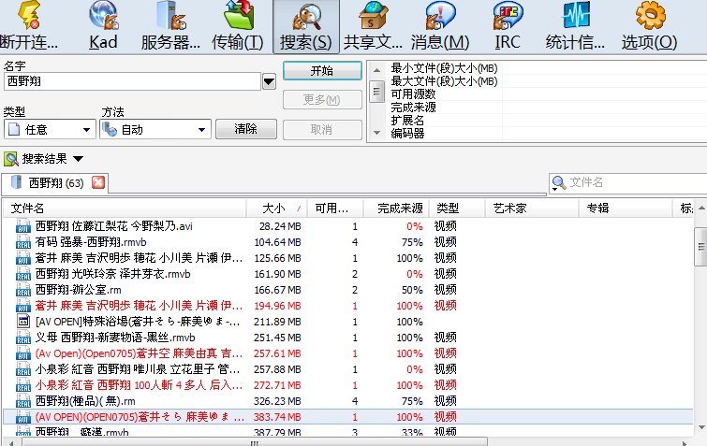Click the search results magnifier icon beside 搜索结果

click(11, 158)
